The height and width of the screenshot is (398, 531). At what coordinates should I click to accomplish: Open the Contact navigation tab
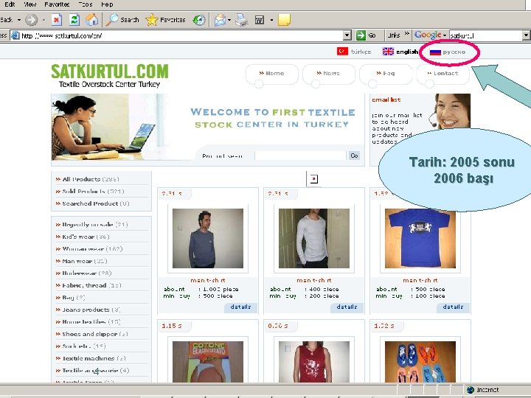coord(442,73)
